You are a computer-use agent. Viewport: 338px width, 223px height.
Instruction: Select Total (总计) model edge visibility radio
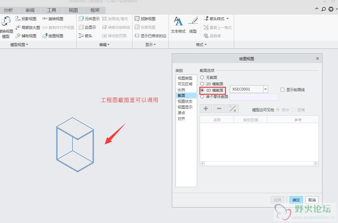coord(278,110)
